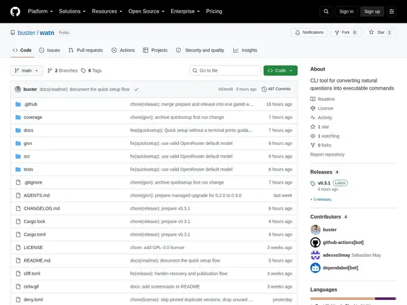Click the pulse icon next to Activity
This screenshot has width=407, height=305.
tap(313, 118)
